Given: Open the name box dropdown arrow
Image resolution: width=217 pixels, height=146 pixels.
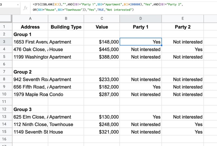Looking at the screenshot, I should click(18, 5).
